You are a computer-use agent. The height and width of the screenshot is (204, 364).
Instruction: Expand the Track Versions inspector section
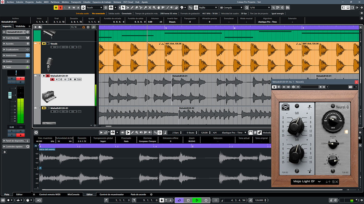click(x=16, y=38)
